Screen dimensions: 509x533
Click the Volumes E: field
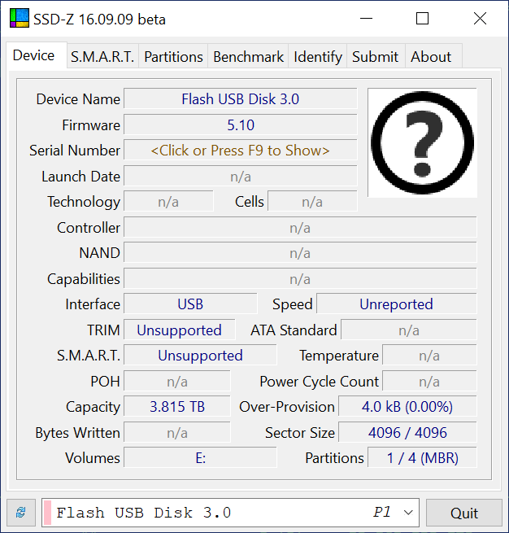tap(200, 458)
